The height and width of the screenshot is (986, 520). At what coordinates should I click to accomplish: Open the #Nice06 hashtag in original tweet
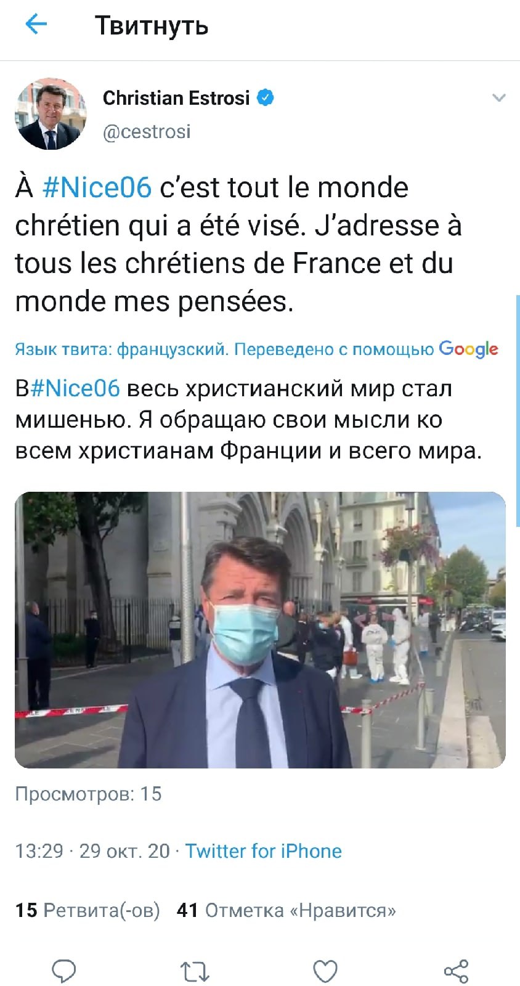(x=97, y=187)
